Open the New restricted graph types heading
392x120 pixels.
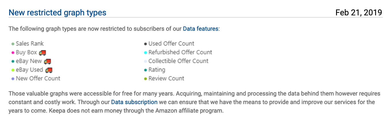point(57,13)
